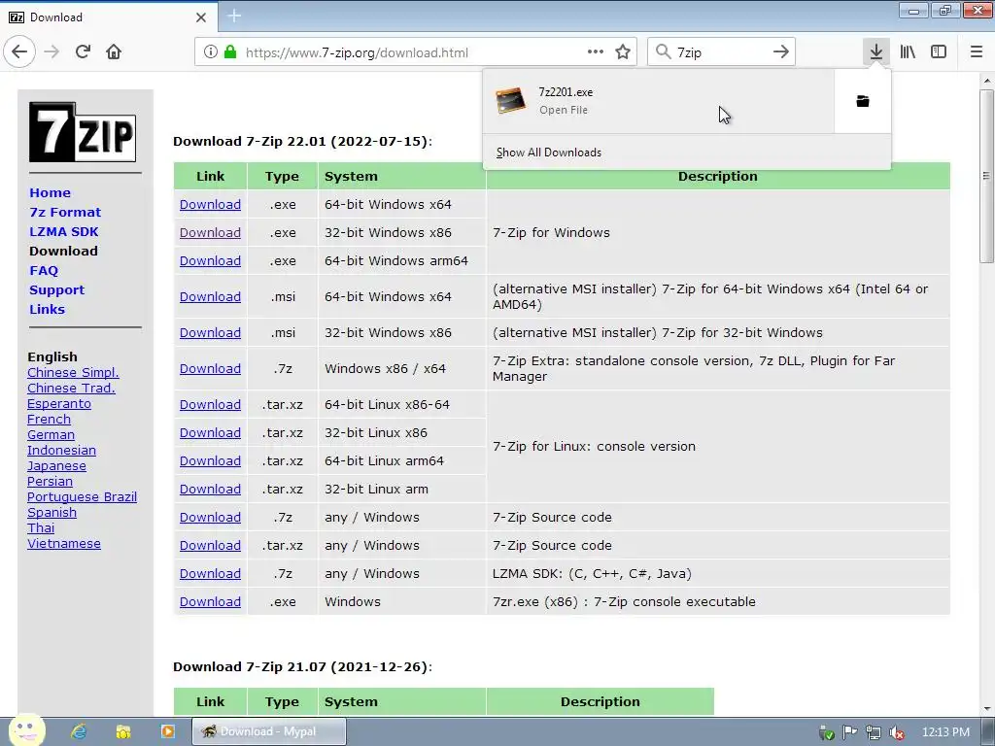Select the Download browser tab
This screenshot has height=746, width=995.
click(108, 17)
